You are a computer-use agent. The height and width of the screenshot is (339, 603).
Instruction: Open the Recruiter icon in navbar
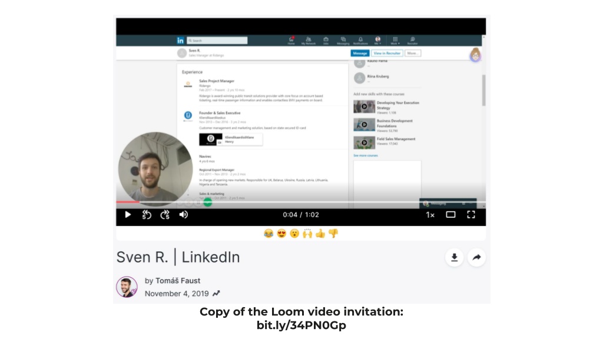tap(412, 41)
